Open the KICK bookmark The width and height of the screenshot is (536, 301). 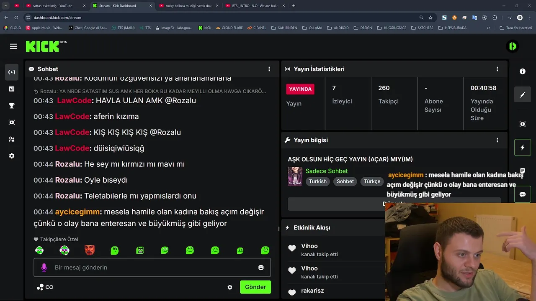[205, 28]
